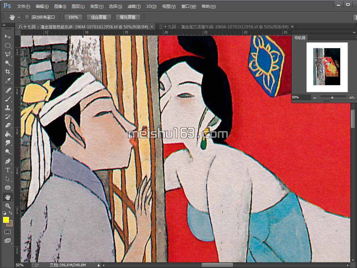
Task: Open the 选择(S) menu
Action: pos(116,6)
